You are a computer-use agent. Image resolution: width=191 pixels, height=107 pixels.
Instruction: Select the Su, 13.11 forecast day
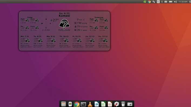coord(103,36)
